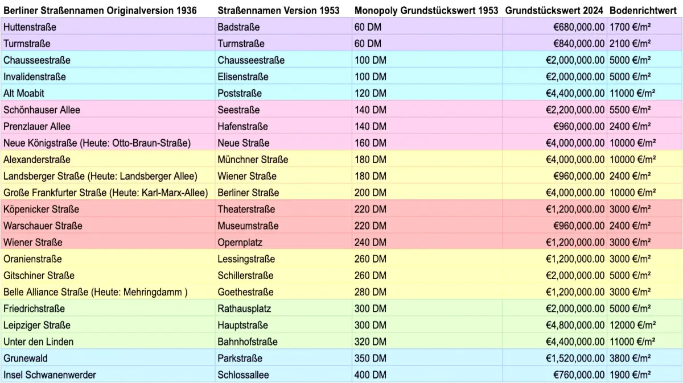Select the 'Straßennamen Version 1953' header cell
This screenshot has width=683, height=383.
tap(278, 11)
